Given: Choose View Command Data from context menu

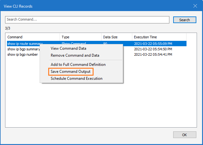Looking at the screenshot, I should 69,48.
